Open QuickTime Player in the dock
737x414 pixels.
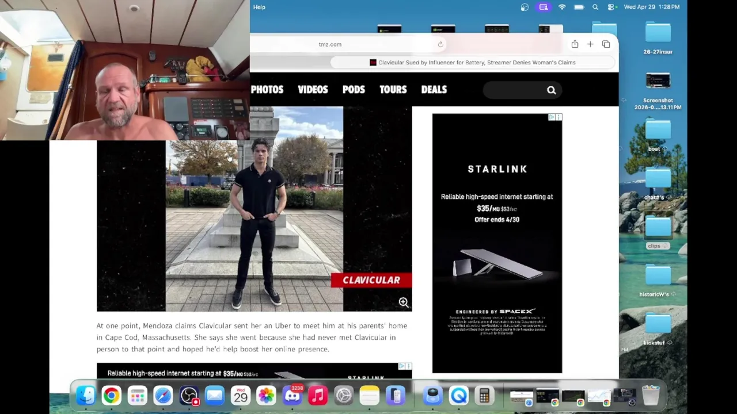459,396
